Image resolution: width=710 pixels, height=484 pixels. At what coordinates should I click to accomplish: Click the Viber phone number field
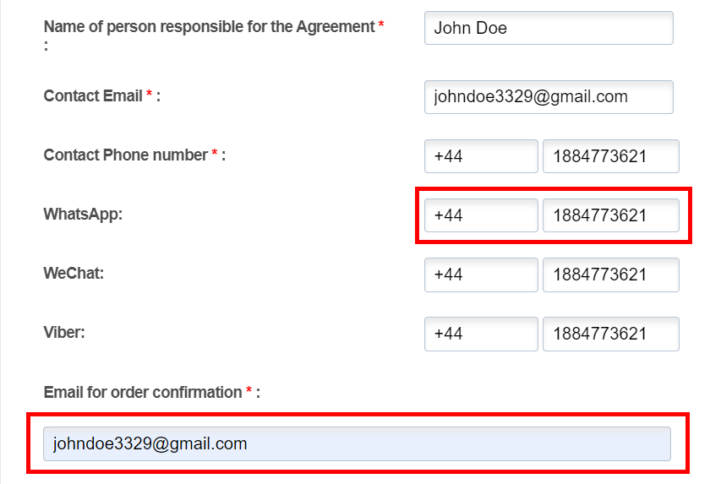(610, 334)
